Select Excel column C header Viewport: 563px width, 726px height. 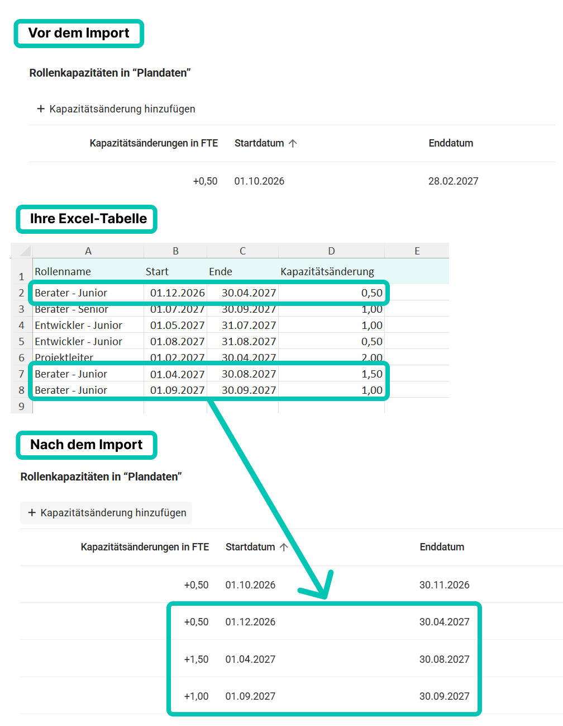(x=242, y=251)
